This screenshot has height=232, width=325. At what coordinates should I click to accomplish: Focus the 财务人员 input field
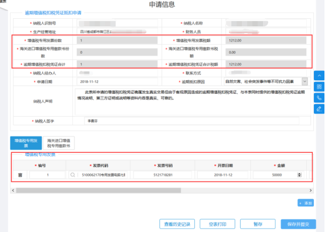pyautogui.click(x=266, y=32)
